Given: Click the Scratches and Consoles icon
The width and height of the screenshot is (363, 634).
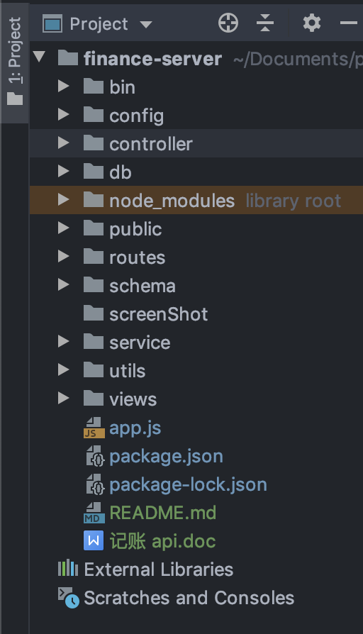Looking at the screenshot, I should click(68, 598).
